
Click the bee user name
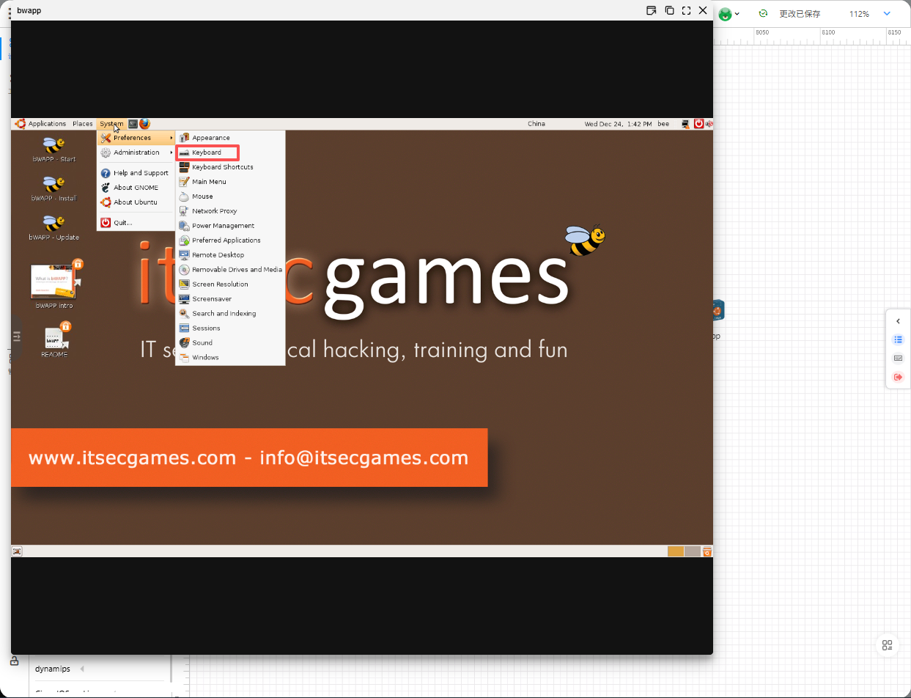tap(663, 124)
